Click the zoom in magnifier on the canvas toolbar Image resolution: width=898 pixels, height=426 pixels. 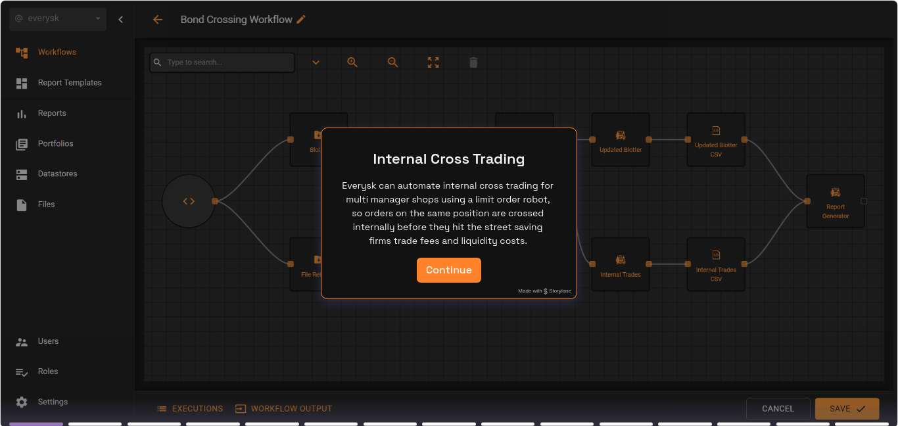pyautogui.click(x=352, y=62)
